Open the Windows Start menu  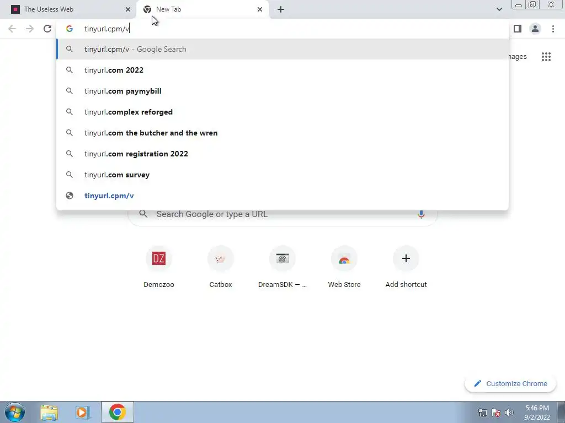15,412
